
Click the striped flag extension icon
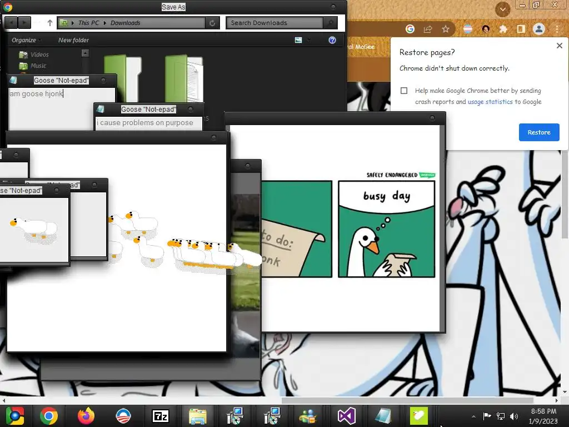tap(468, 29)
